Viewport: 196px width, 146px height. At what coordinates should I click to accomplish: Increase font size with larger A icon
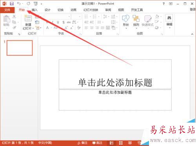[66, 28]
